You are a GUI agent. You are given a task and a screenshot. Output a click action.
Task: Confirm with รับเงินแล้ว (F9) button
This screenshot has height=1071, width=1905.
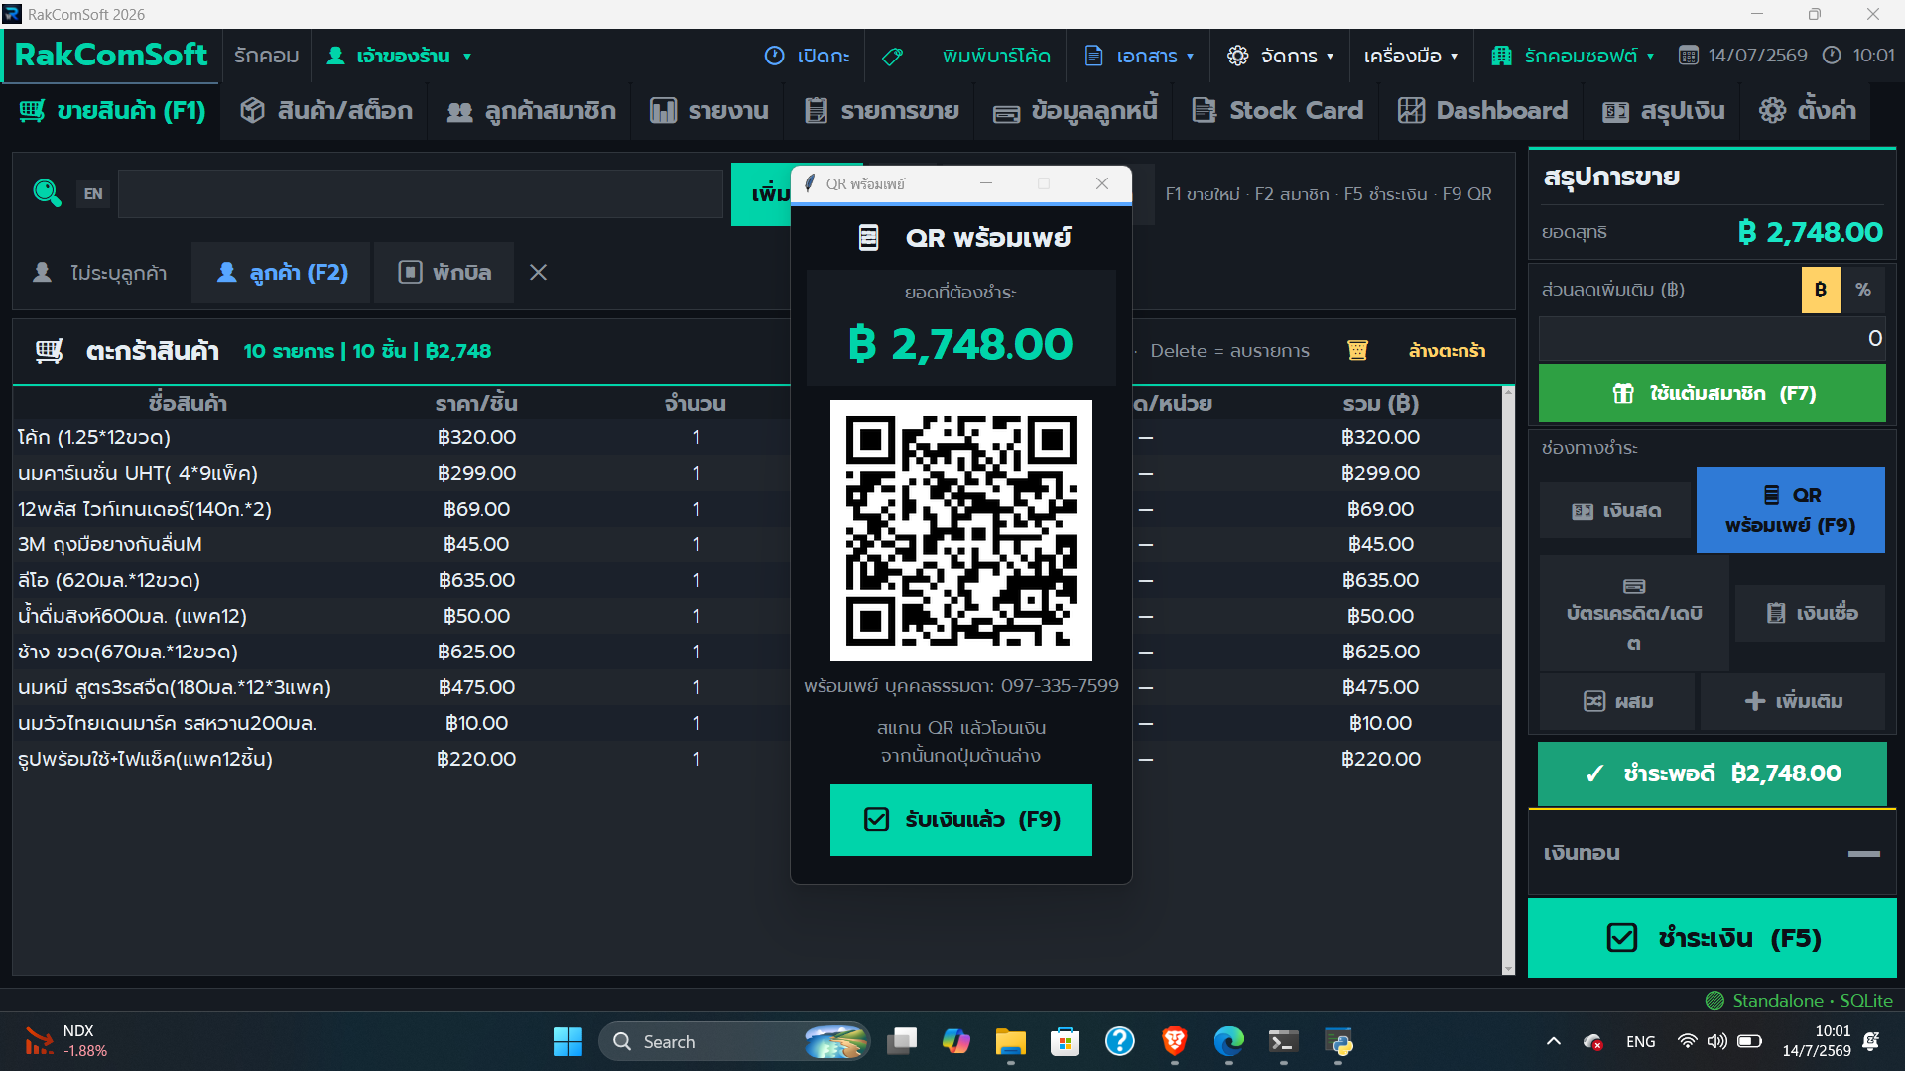960,819
